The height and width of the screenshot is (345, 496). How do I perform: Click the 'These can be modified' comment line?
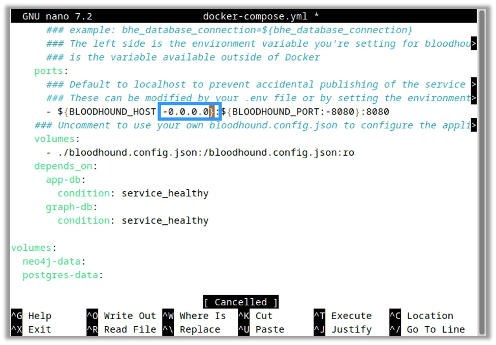[x=259, y=98]
